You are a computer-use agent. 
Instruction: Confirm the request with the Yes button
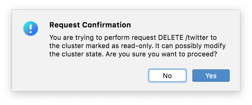211,76
